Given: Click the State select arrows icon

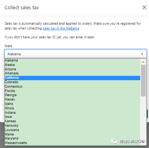Looking at the screenshot, I should coord(142,54).
